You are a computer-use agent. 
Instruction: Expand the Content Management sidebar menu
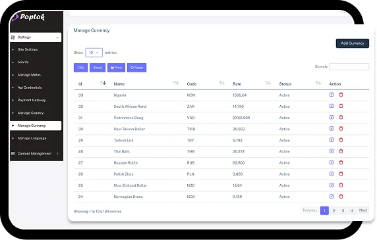36,153
